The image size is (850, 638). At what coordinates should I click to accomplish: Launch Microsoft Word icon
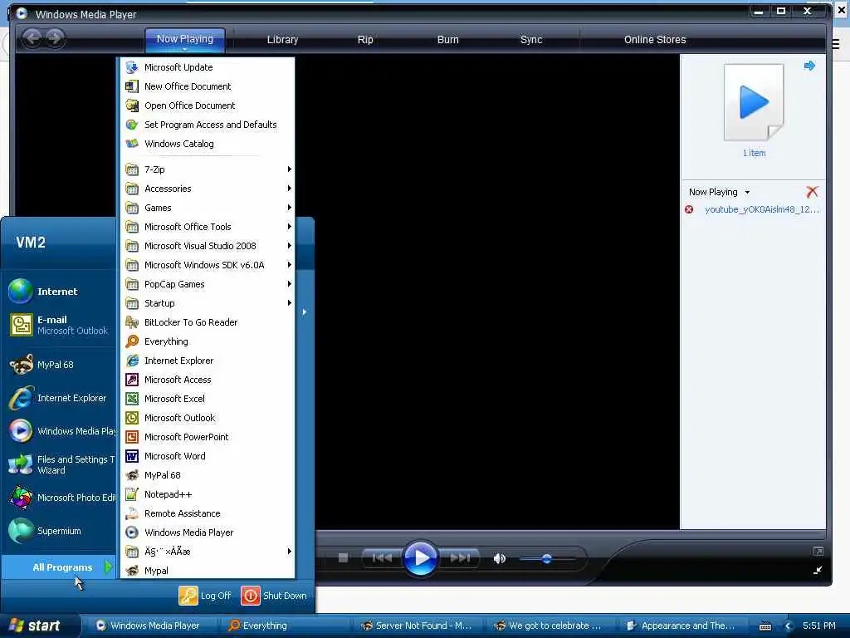132,456
